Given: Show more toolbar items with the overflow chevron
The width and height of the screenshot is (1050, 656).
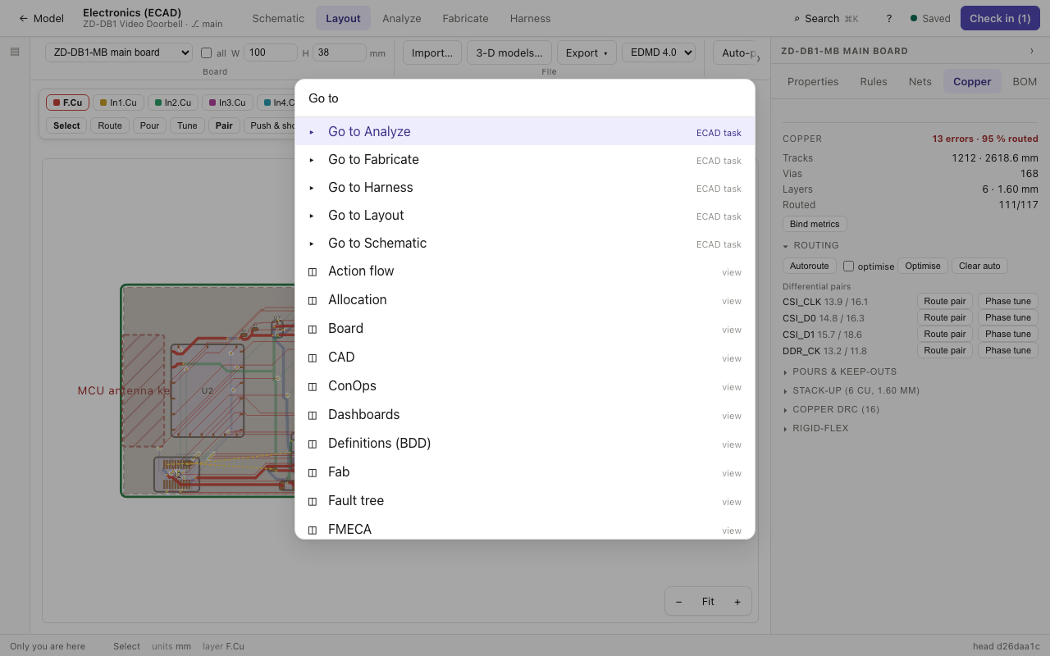Looking at the screenshot, I should click(757, 58).
